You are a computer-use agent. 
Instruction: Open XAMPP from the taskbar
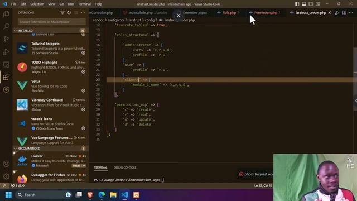point(136,195)
